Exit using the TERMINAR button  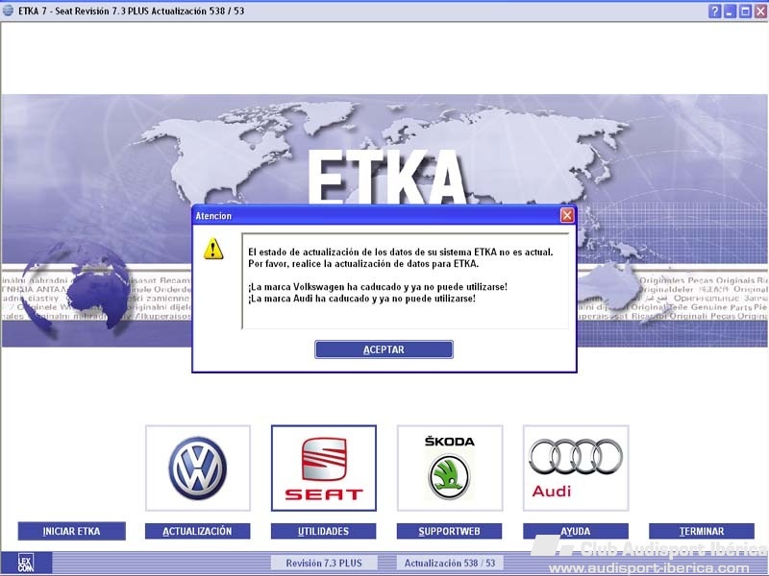(702, 532)
